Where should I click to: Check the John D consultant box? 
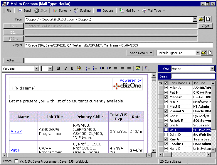[166, 135]
